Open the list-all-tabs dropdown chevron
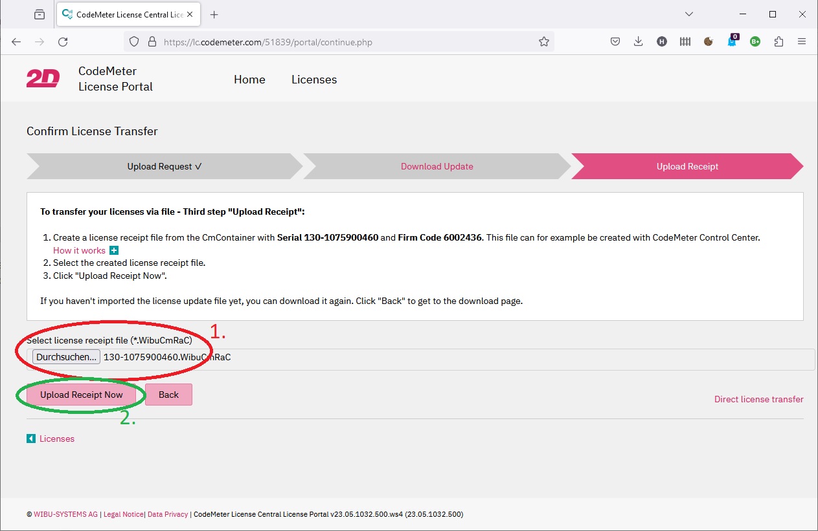Screen dimensions: 818x531 689,14
